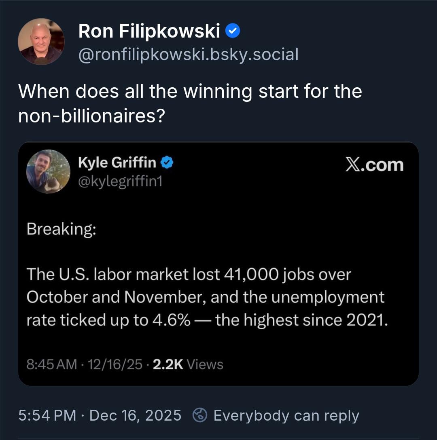This screenshot has height=440, width=437.
Task: Click the 4.6% unemployment rate line
Action: click(x=207, y=320)
